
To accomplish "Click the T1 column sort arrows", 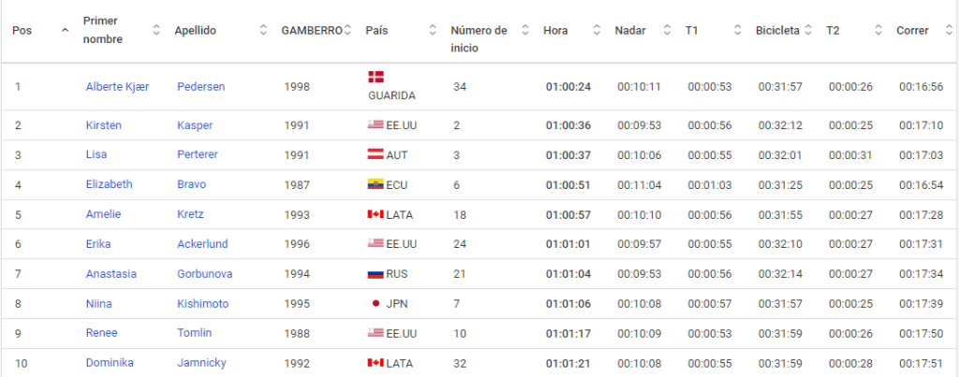I will (x=737, y=30).
